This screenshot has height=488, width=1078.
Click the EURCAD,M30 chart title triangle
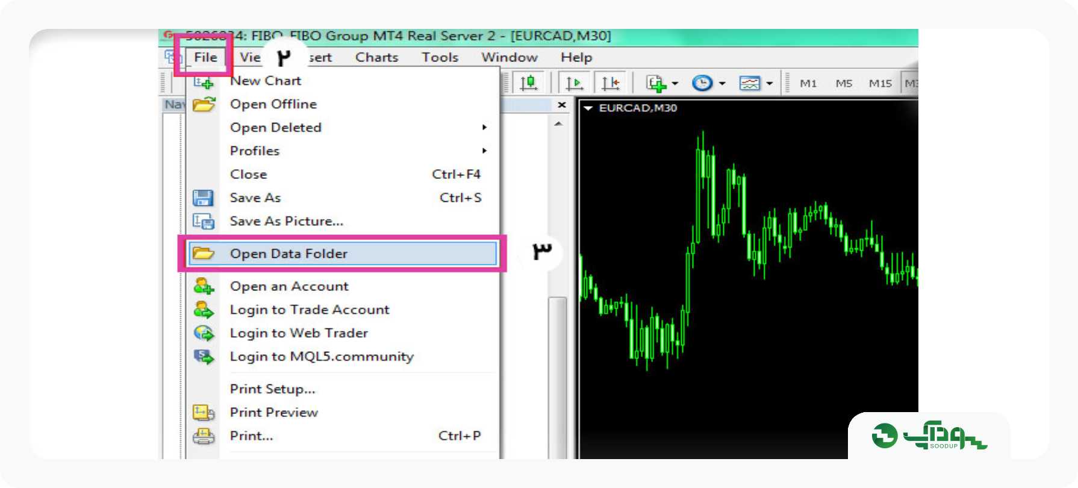pos(588,108)
